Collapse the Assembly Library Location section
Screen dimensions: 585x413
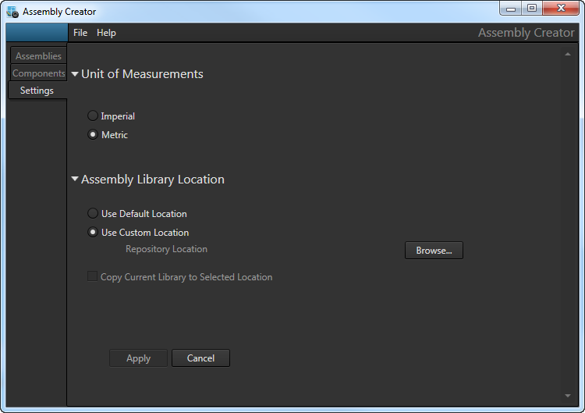click(75, 180)
